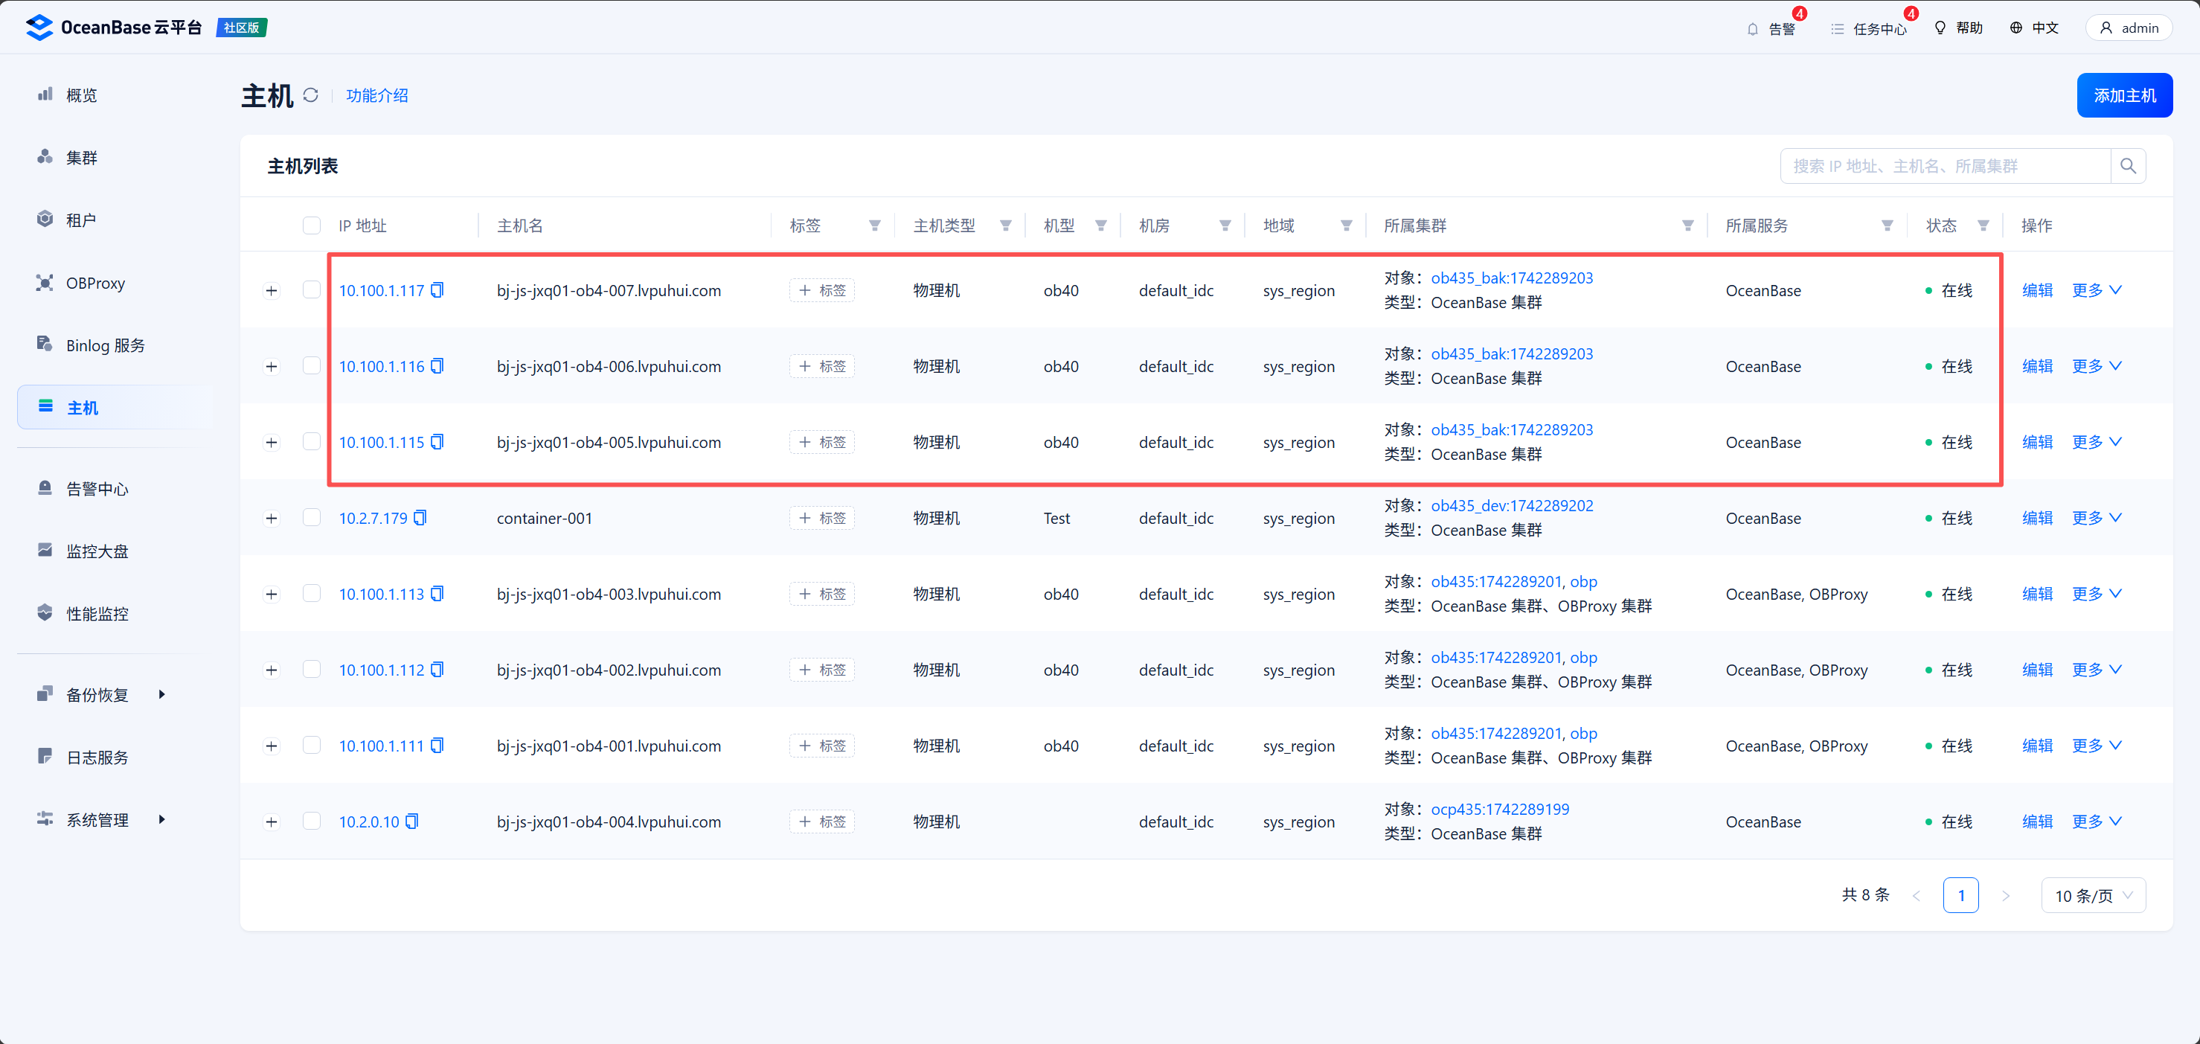Expand the row details for 10.100.1.113
This screenshot has height=1044, width=2200.
click(272, 594)
